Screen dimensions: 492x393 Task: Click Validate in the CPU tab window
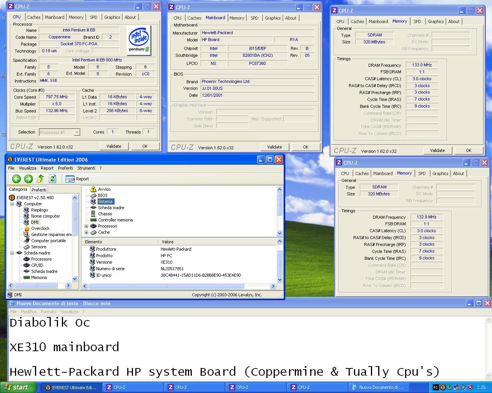coord(114,146)
